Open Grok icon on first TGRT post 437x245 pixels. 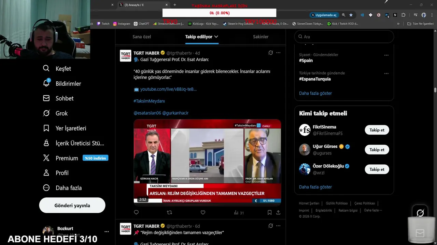point(270,53)
